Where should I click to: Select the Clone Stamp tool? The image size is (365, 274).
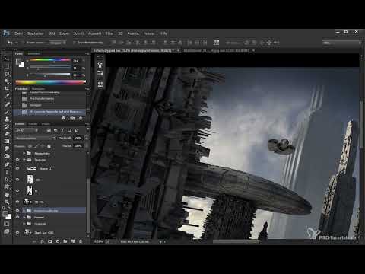click(x=7, y=119)
